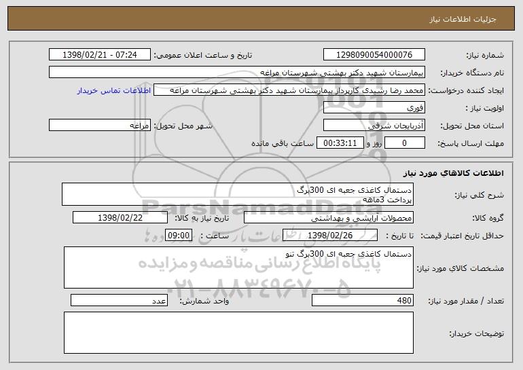
Task: Click the label حداقل تاریخ اعتبار قیمت
Action: point(462,236)
